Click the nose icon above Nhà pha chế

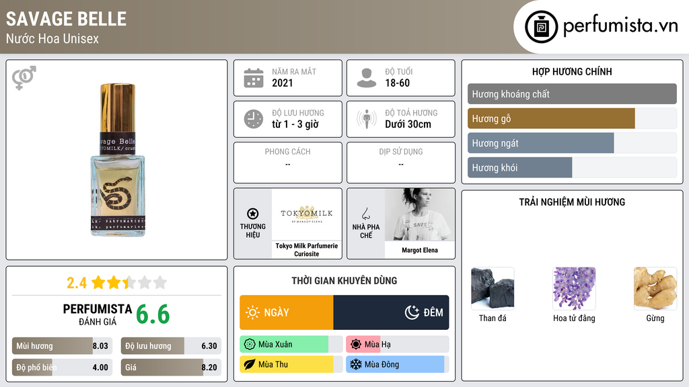pos(365,214)
